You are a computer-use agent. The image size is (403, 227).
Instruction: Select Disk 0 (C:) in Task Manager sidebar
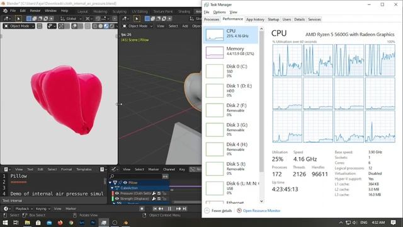231,71
